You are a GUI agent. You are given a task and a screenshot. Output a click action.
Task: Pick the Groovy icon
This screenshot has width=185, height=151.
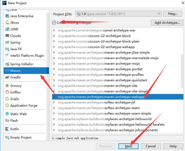pos(7,86)
